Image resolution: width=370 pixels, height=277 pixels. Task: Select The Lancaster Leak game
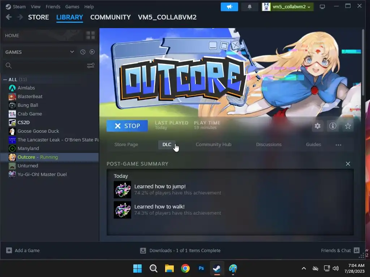click(x=58, y=140)
